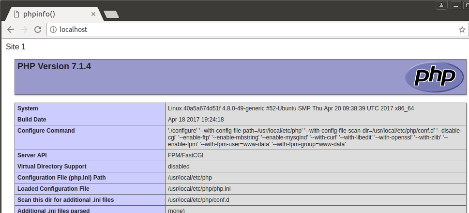Click the page icon on phpinfo() tab
The image size is (469, 213).
pos(16,14)
